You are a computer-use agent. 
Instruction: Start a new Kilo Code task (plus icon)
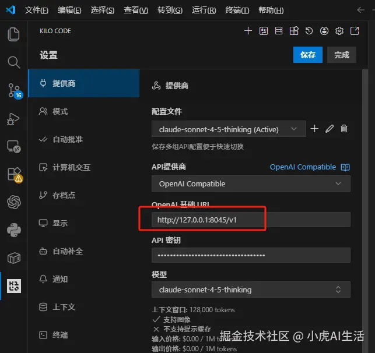(248, 31)
